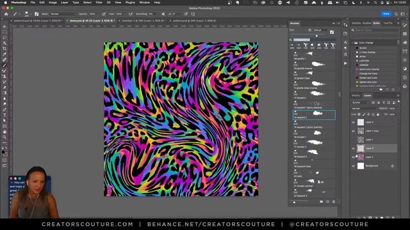Select the Brush tool in toolbar
410x230 pixels.
tap(4, 65)
